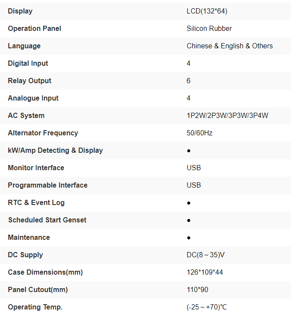The width and height of the screenshot is (291, 316).
Task: Select the Display row label
Action: (x=20, y=11)
